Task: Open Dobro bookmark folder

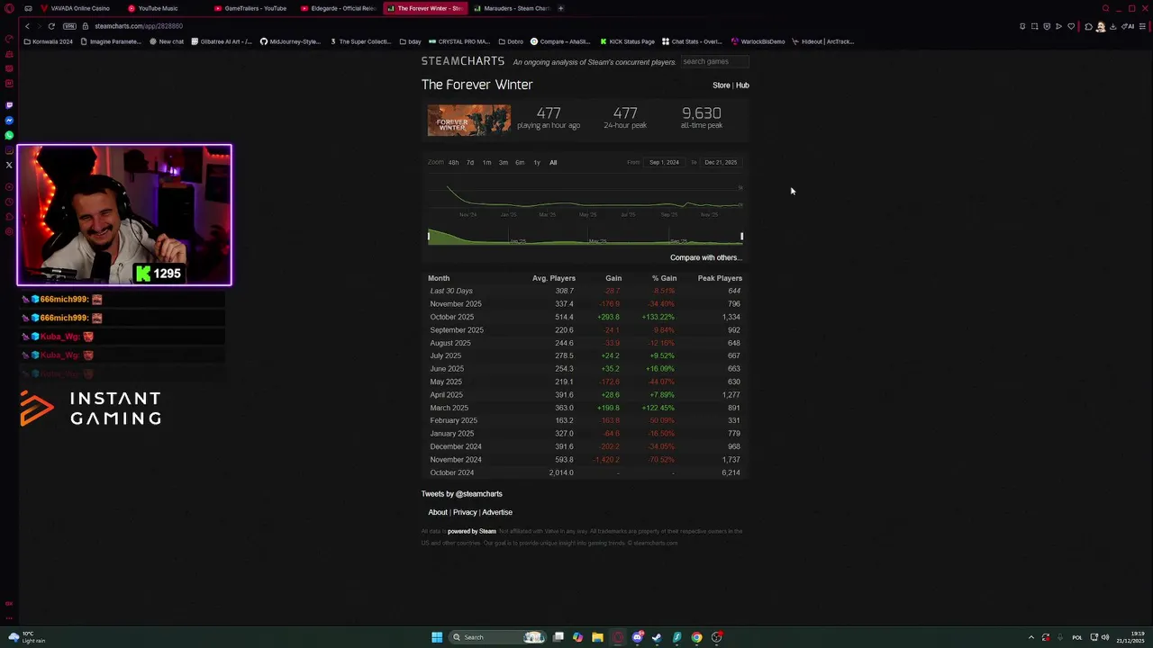Action: pos(511,41)
